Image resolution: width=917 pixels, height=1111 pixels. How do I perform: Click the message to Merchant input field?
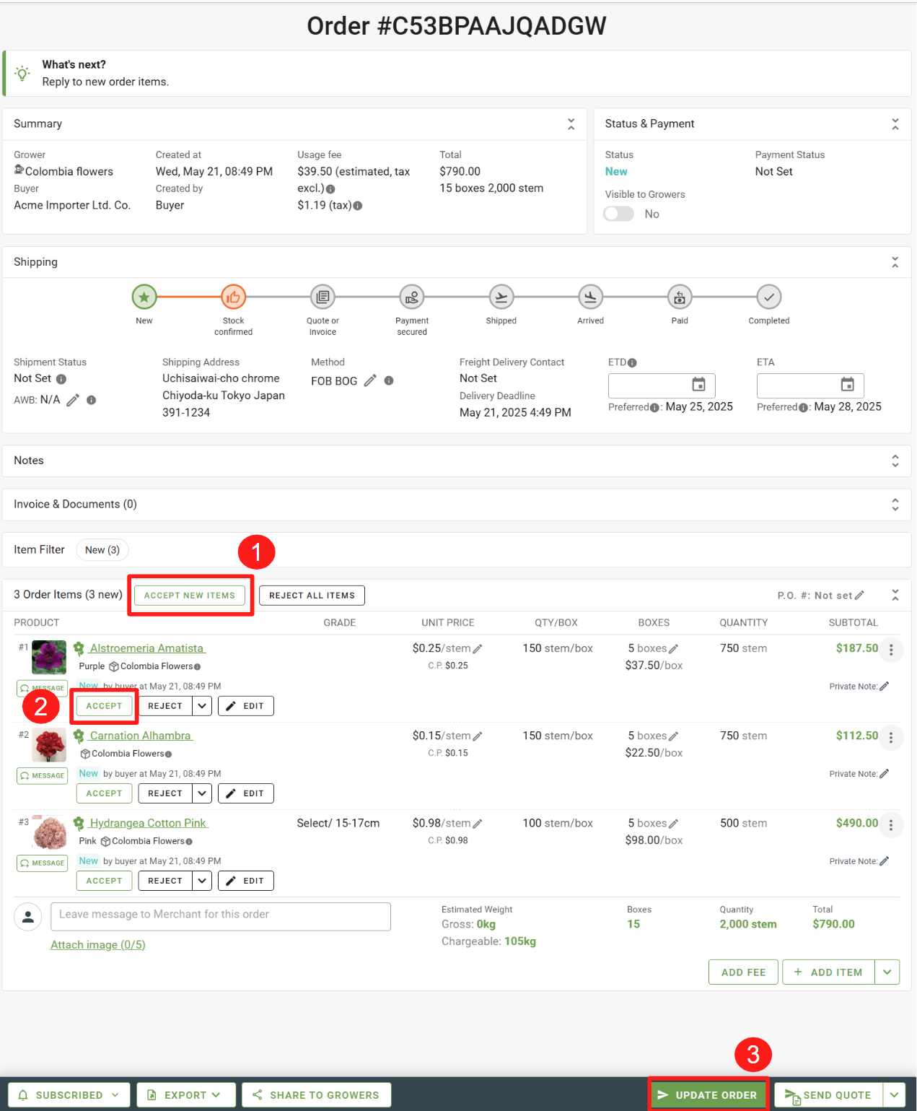(x=221, y=915)
